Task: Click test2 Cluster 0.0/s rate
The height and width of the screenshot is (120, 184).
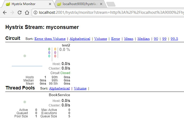Action: 66,68
